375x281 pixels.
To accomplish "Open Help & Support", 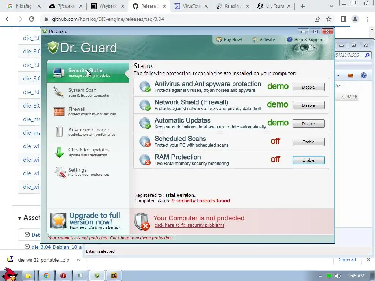I will point(306,40).
